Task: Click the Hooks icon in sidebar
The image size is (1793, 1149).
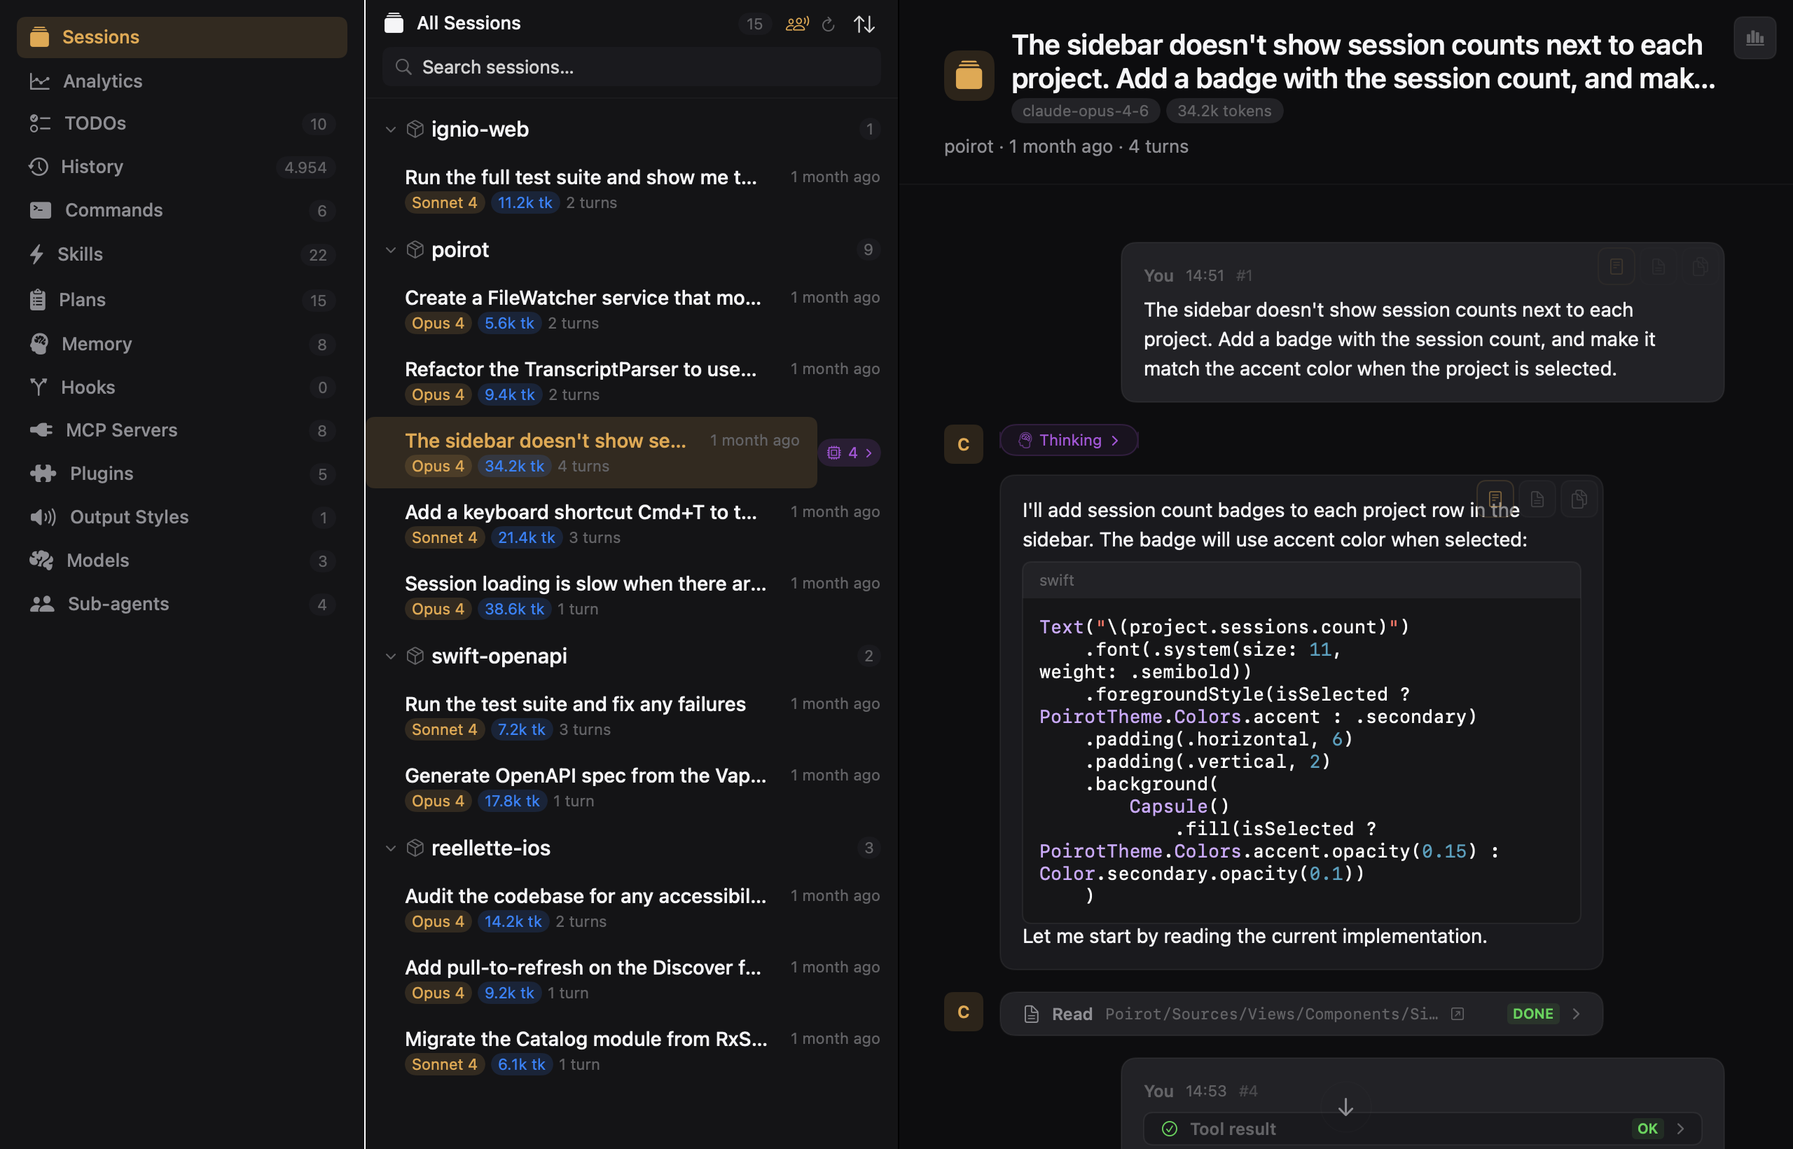Action: point(38,387)
